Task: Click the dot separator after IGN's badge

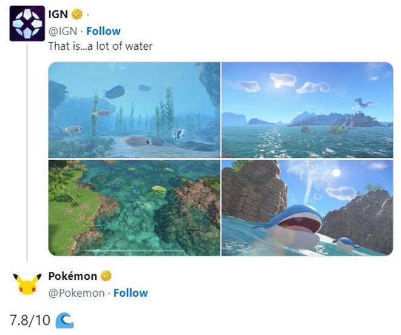Action: tap(88, 15)
